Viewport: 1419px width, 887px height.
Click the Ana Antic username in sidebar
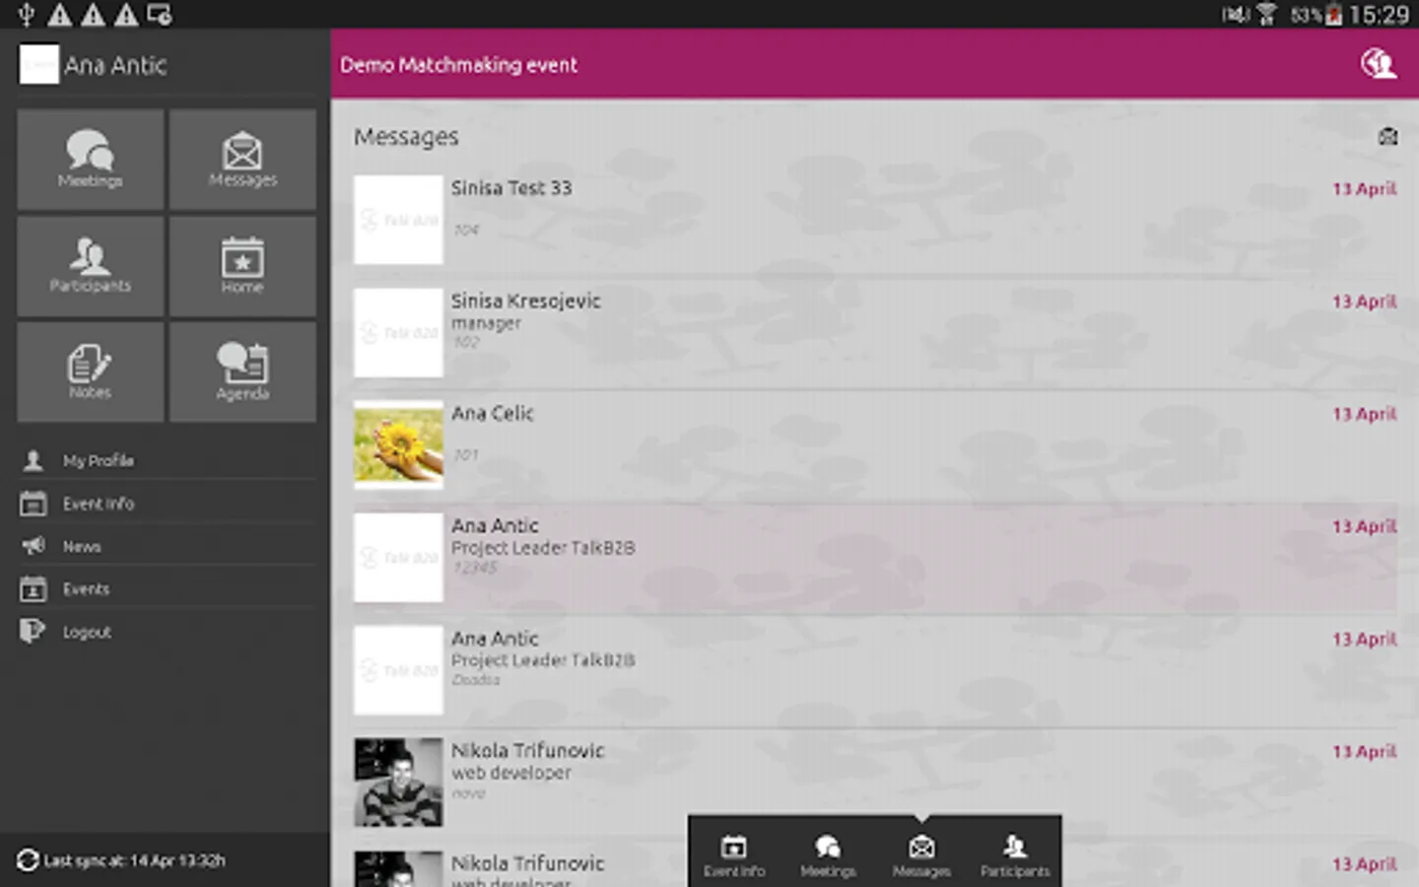tap(115, 65)
